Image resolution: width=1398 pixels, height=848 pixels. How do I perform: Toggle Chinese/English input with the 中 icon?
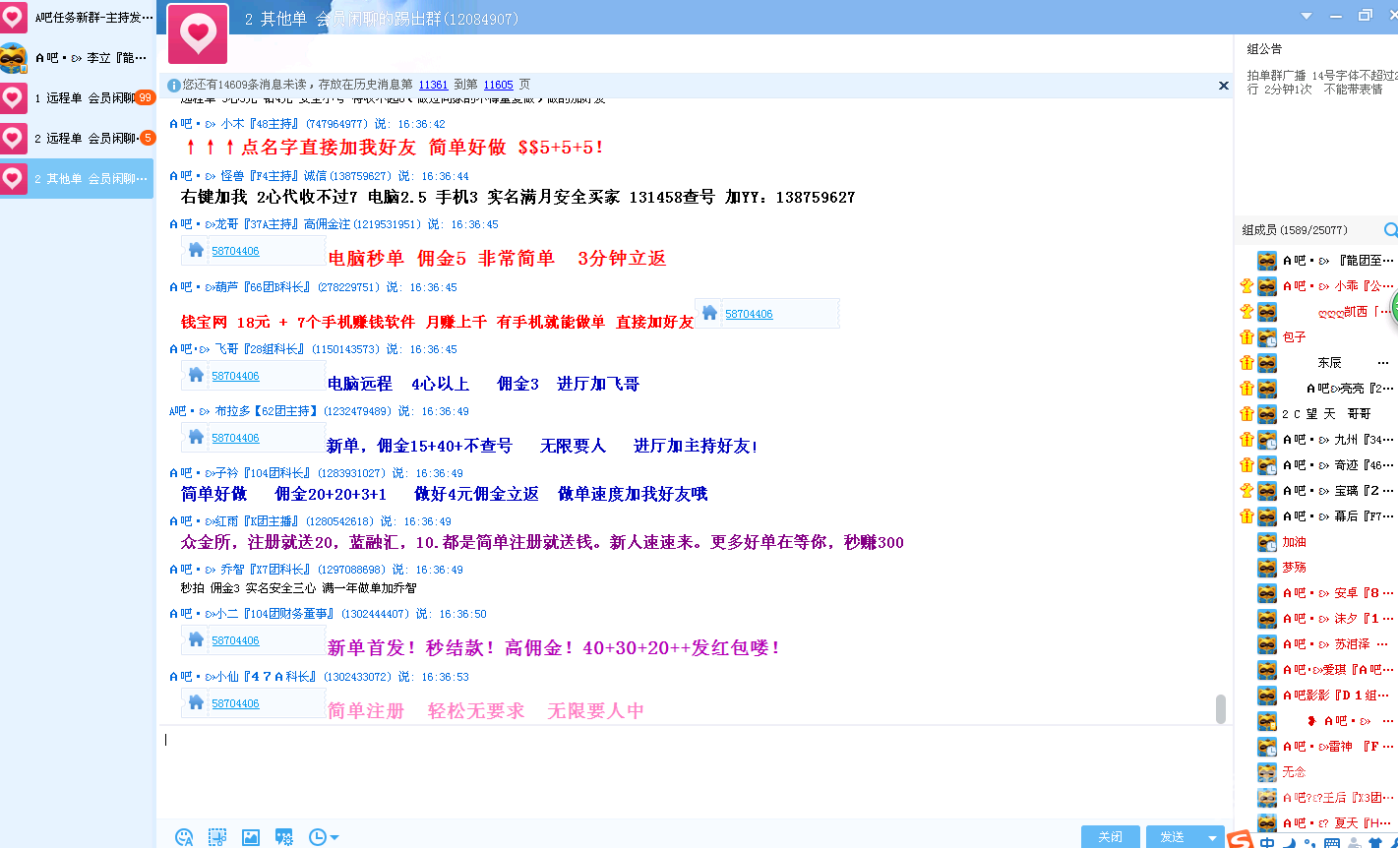pyautogui.click(x=1266, y=841)
